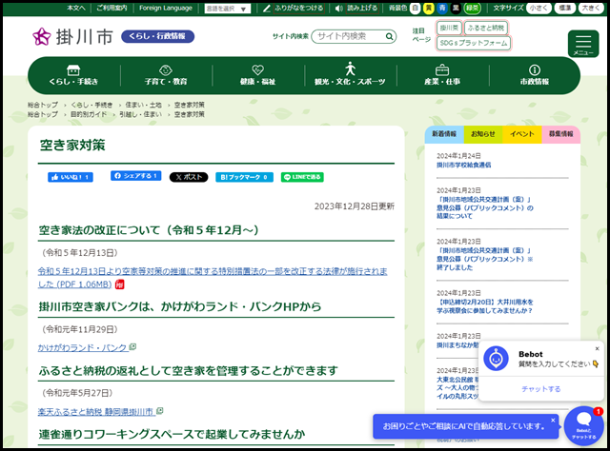The width and height of the screenshot is (610, 451).
Task: Click first breadcrumb row's くらし・手続き
Action: pos(91,105)
